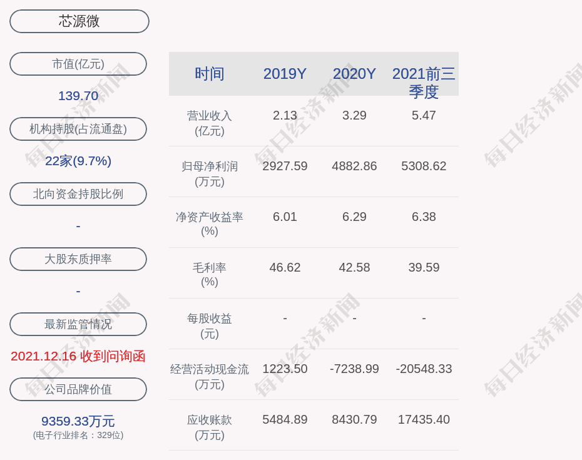
Task: Select the 归母净利润 row label
Action: [210, 173]
